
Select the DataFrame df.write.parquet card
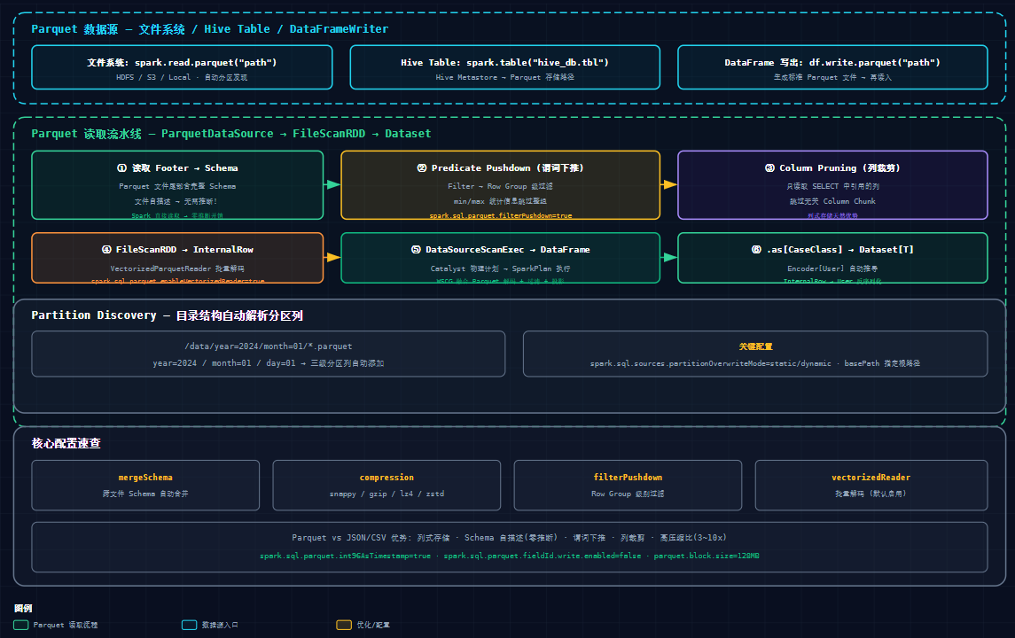[832, 67]
